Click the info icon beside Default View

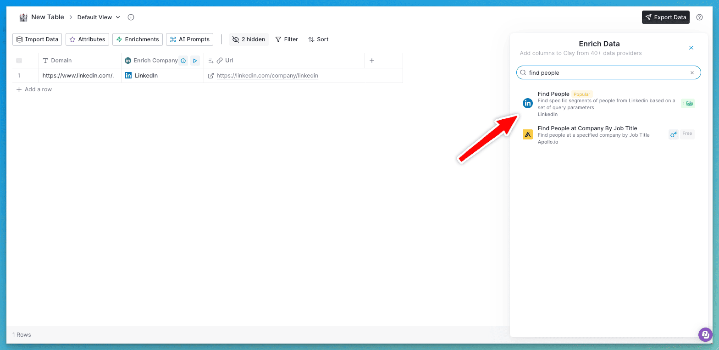coord(131,17)
